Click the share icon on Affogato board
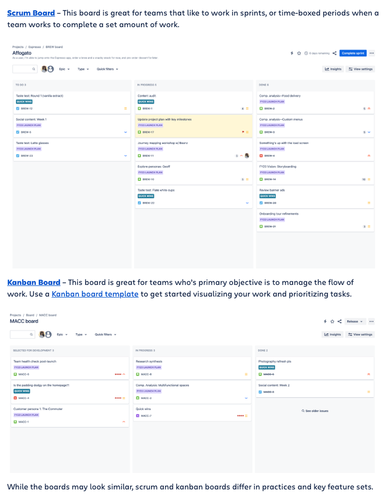 point(334,53)
